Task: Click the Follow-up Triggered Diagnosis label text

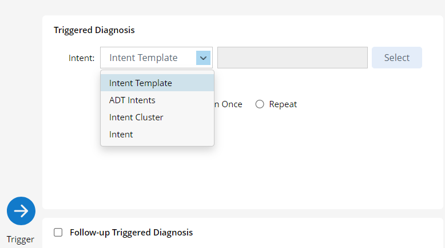Action: [131, 233]
